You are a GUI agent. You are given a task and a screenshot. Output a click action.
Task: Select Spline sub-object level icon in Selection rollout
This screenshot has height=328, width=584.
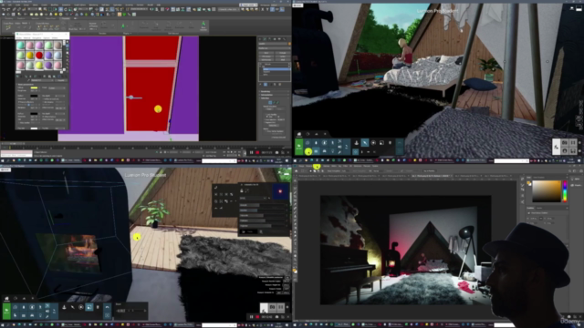coord(278,103)
